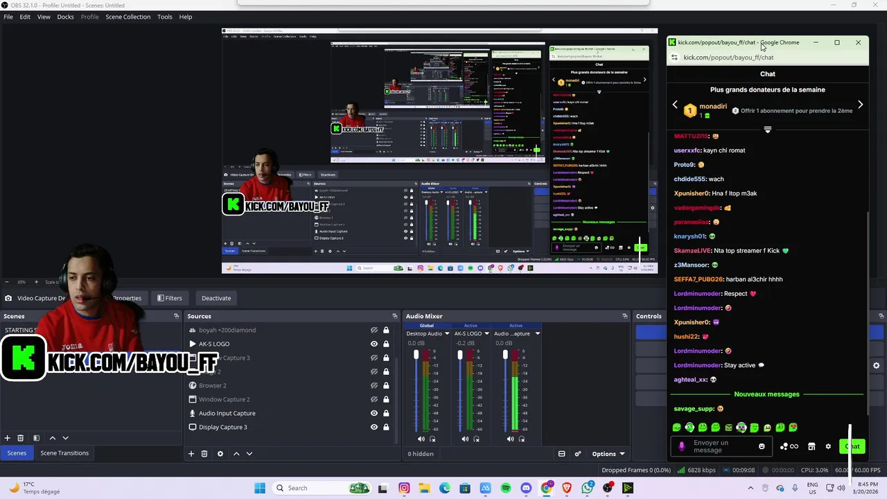Screen dimensions: 887x499
Task: Show AK-S LOGO source eye toggle
Action: click(x=374, y=344)
